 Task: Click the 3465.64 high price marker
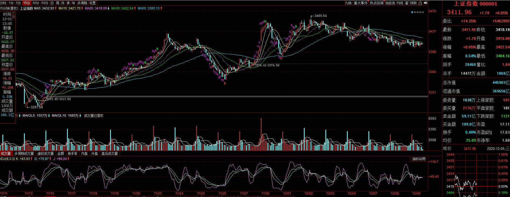[x=320, y=16]
